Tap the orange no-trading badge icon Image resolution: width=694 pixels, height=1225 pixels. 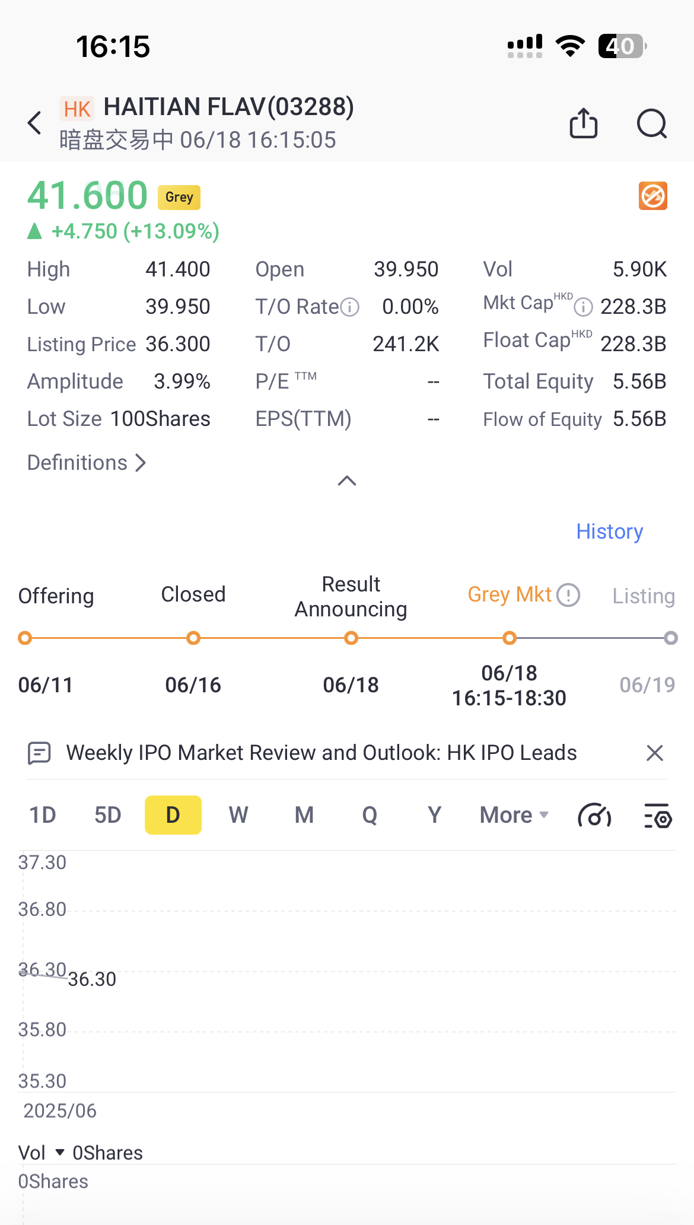tap(652, 196)
